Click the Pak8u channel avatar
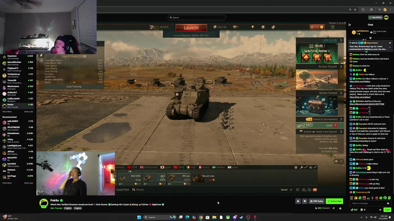 pyautogui.click(x=44, y=203)
